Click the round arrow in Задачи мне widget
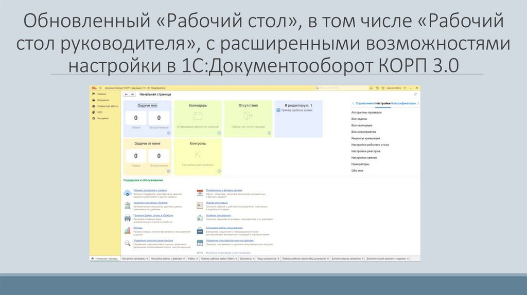This screenshot has width=527, height=295. pos(169,133)
